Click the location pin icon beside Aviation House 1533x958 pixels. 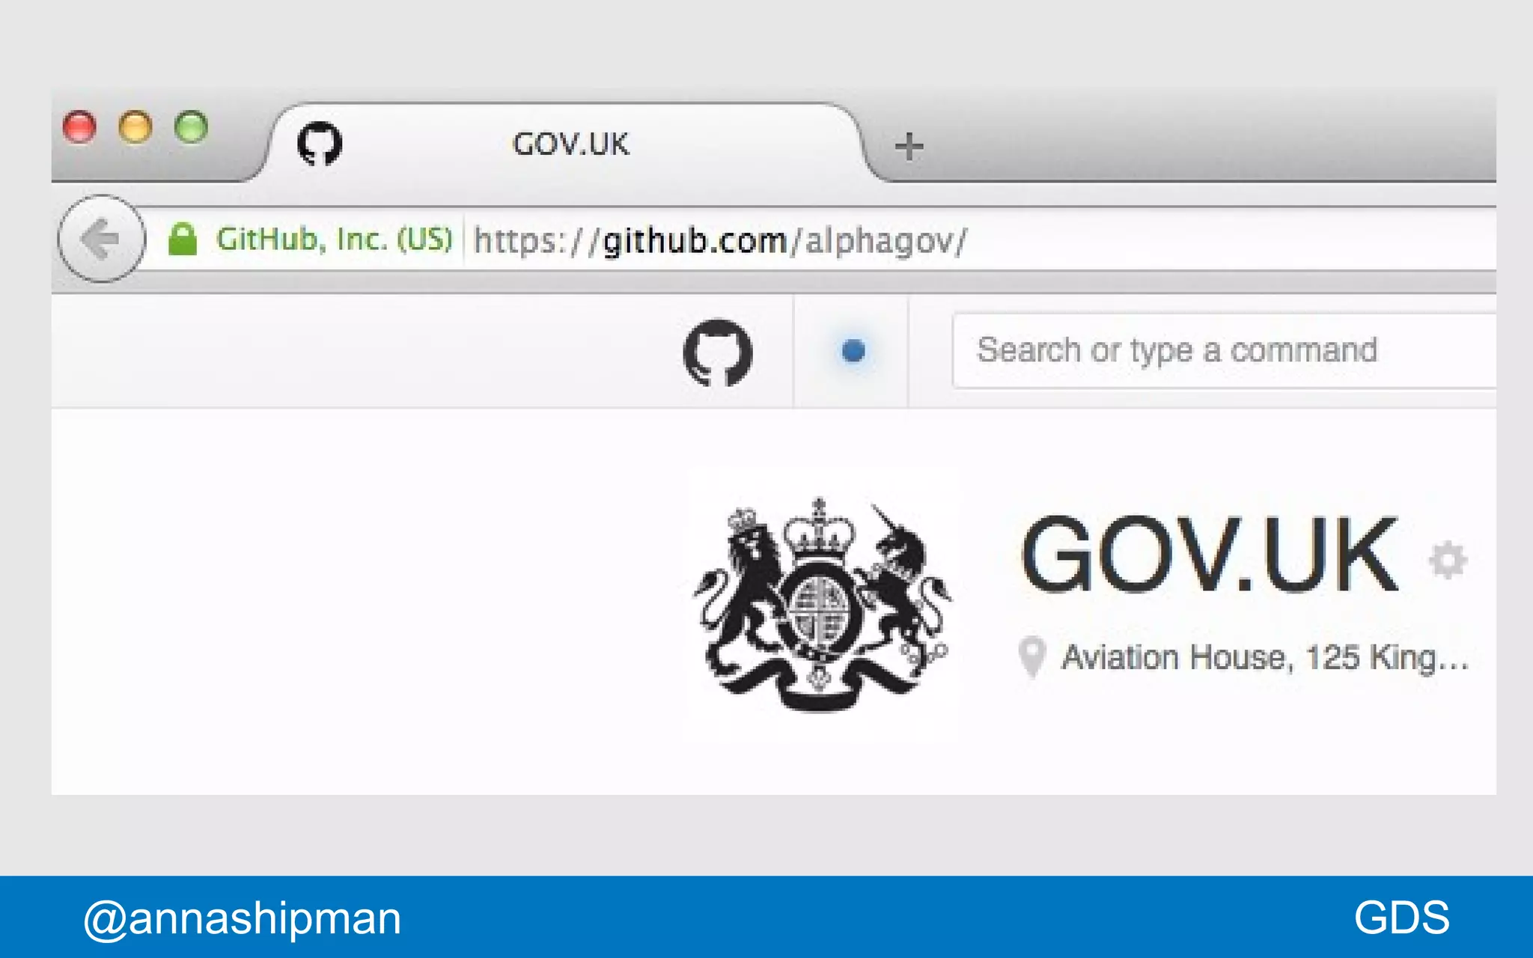tap(1032, 657)
